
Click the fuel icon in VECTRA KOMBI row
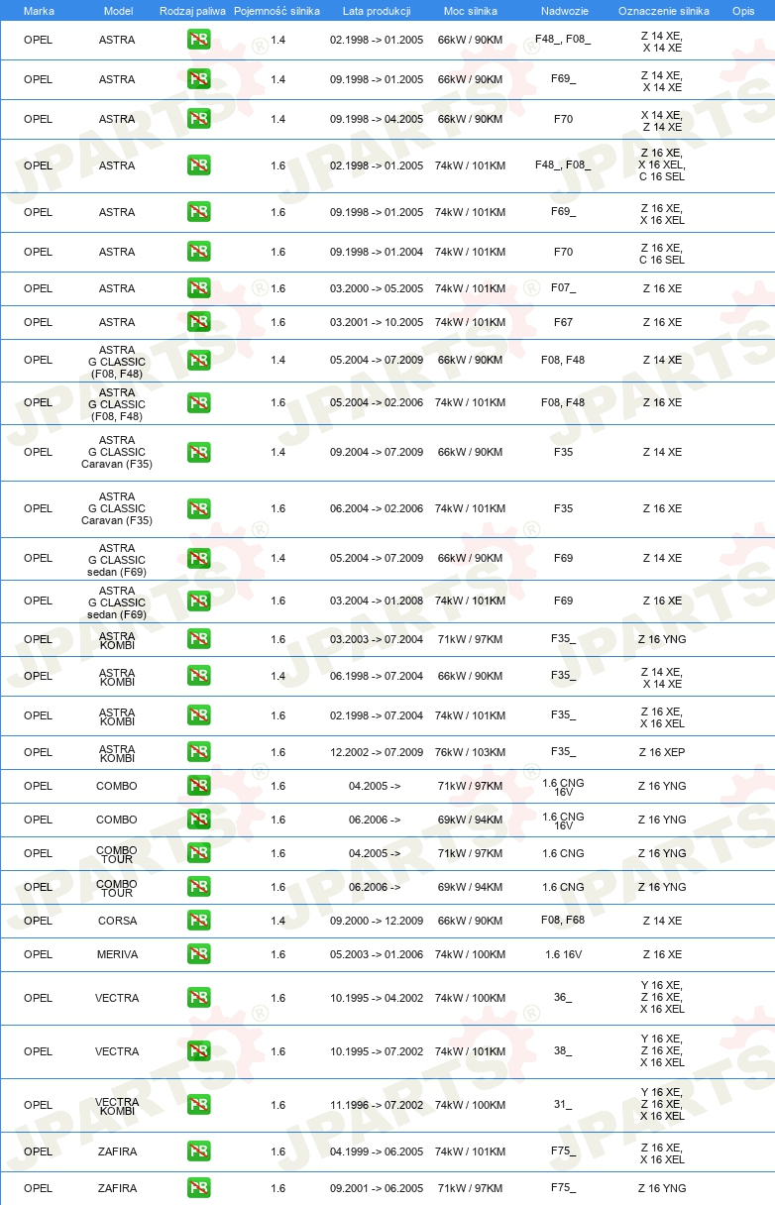pyautogui.click(x=199, y=1105)
